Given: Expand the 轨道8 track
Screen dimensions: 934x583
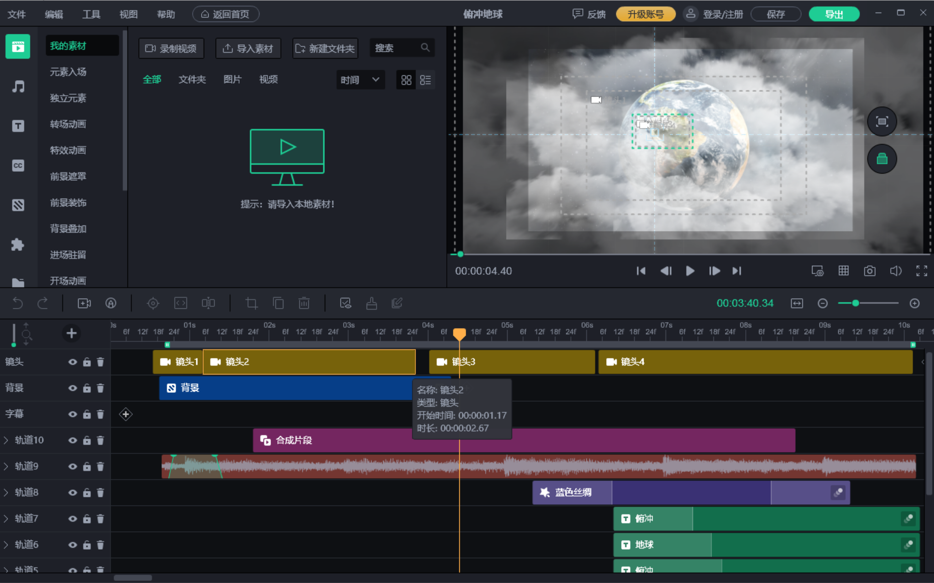Looking at the screenshot, I should pyautogui.click(x=6, y=492).
